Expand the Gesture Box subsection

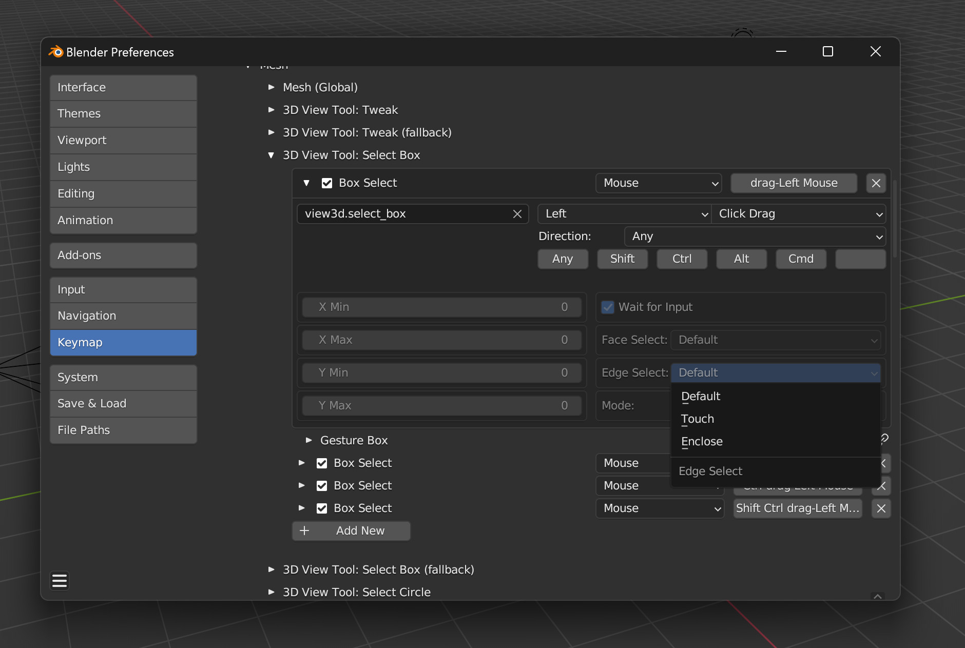309,441
